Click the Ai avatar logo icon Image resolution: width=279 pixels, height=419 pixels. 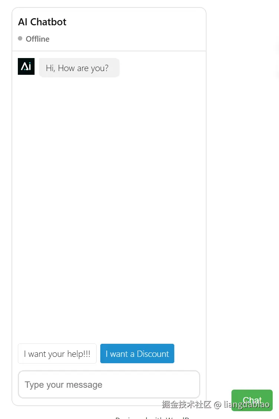click(26, 66)
